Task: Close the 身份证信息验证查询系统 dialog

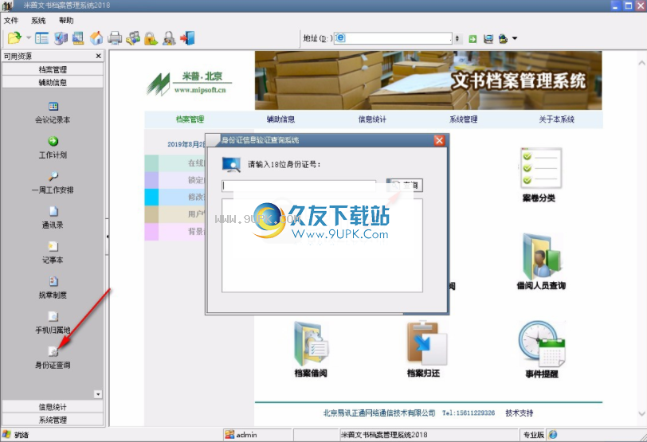Action: pyautogui.click(x=439, y=140)
